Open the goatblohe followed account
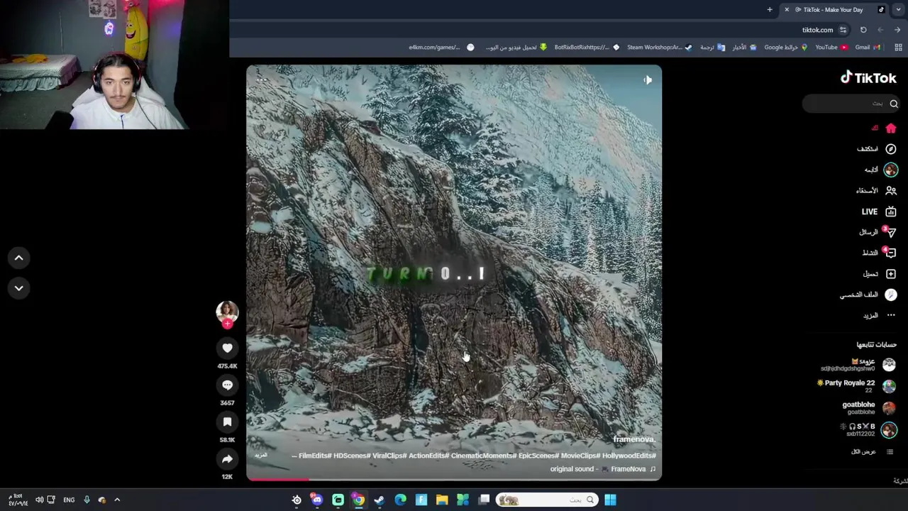908x511 pixels. click(868, 407)
